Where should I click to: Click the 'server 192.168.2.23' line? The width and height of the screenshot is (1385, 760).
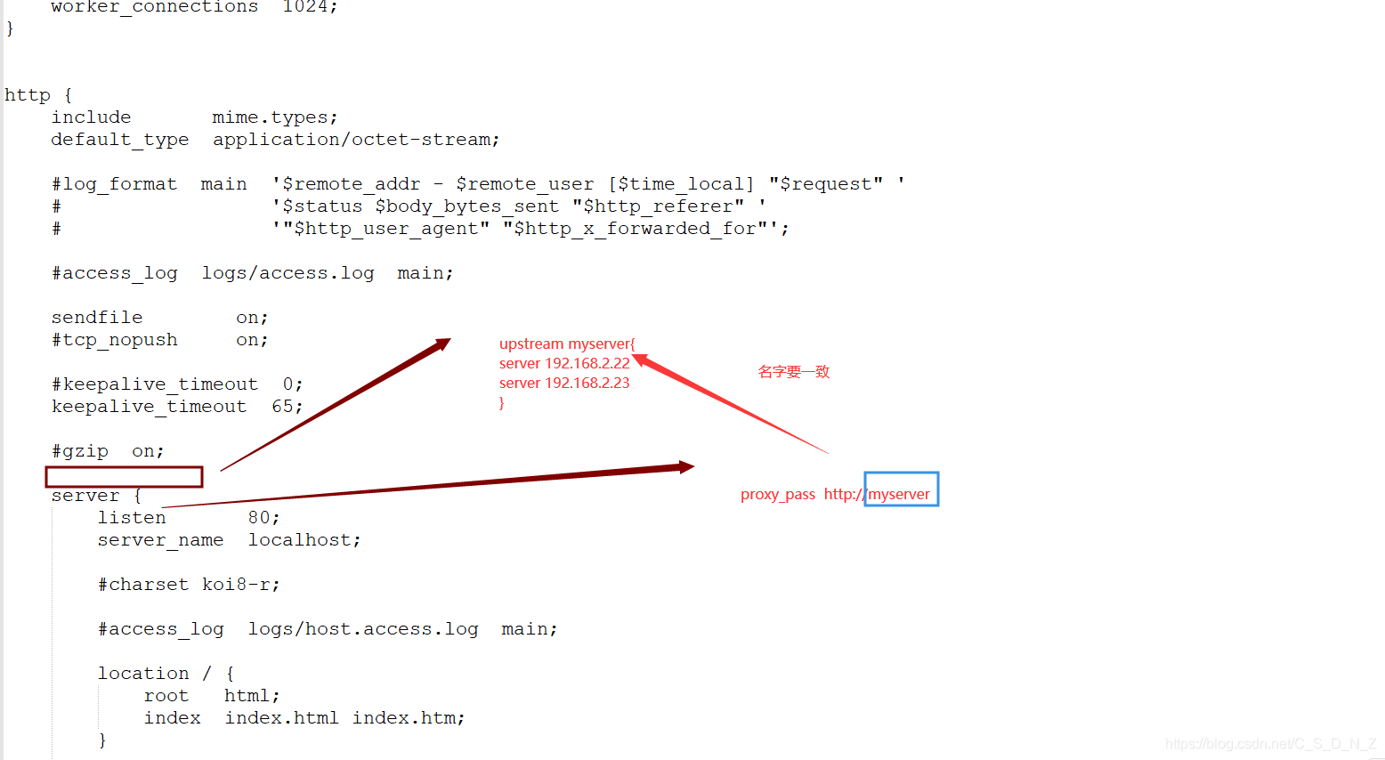(x=564, y=383)
